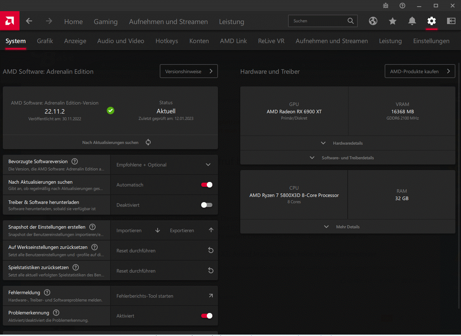Open settings gear icon
The width and height of the screenshot is (461, 336).
(432, 21)
